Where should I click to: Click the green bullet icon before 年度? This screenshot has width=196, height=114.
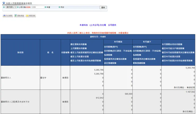(x=46, y=7)
